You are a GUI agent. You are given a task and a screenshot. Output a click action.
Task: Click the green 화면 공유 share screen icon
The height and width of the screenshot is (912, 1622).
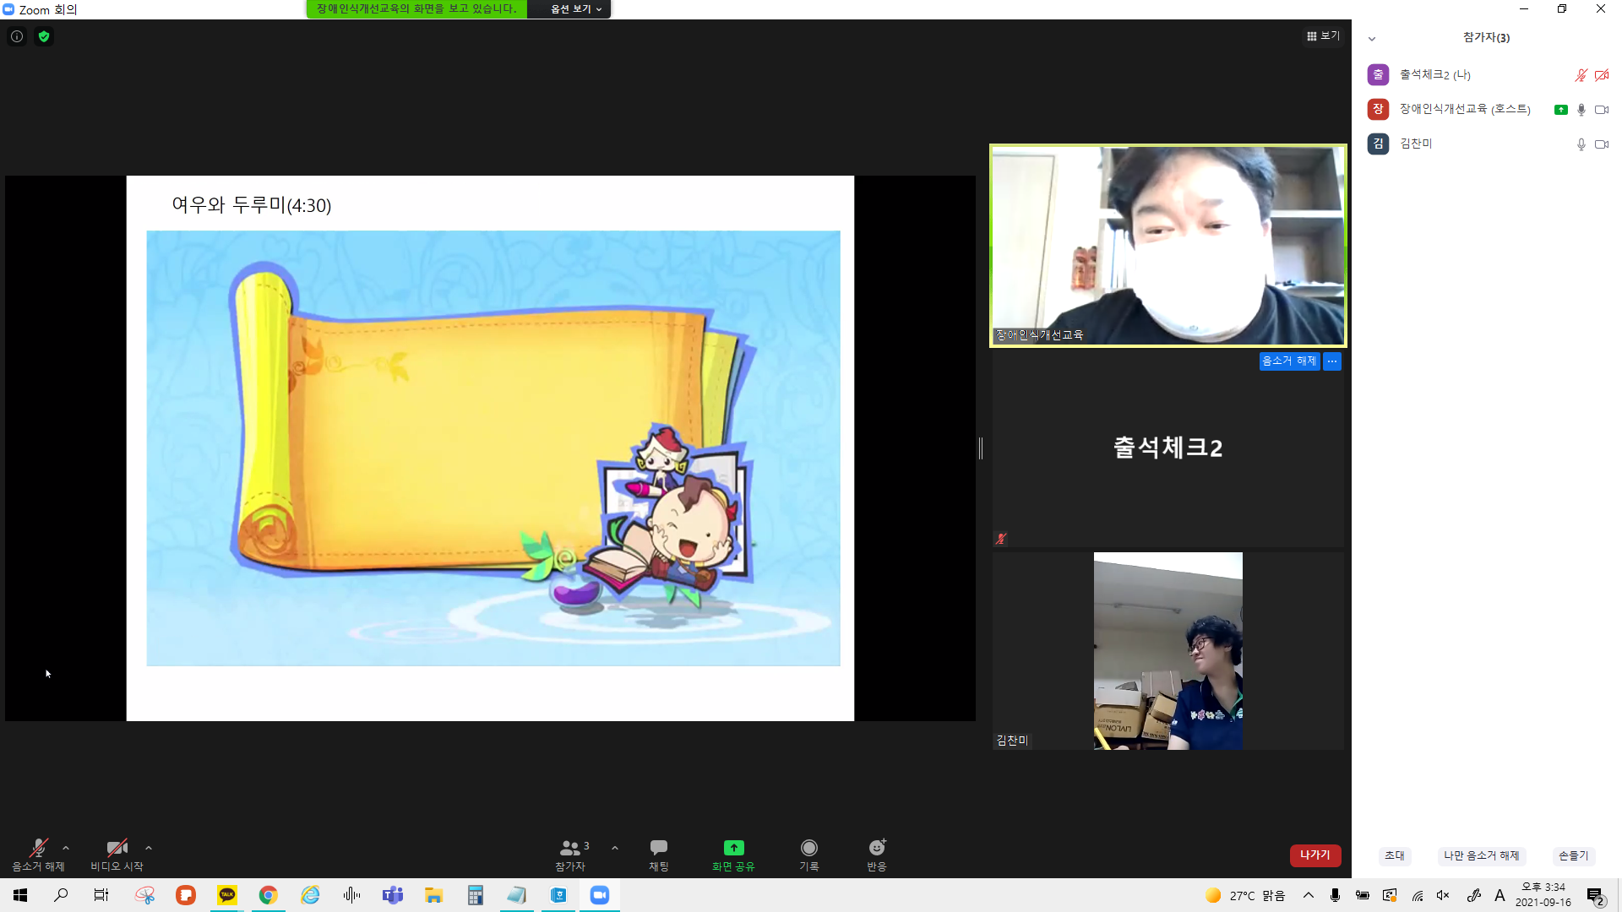click(x=733, y=847)
